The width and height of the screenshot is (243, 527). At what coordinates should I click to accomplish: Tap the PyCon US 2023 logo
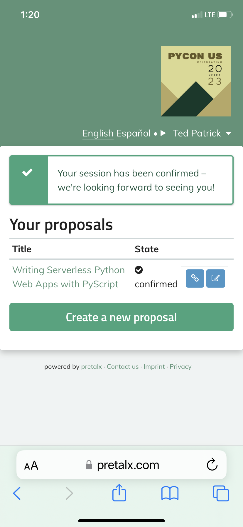(196, 81)
